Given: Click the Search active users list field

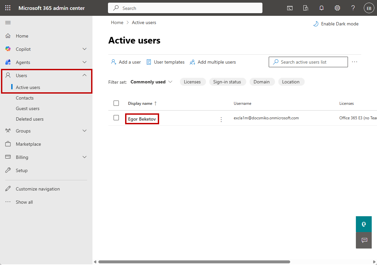Looking at the screenshot, I should coord(308,62).
